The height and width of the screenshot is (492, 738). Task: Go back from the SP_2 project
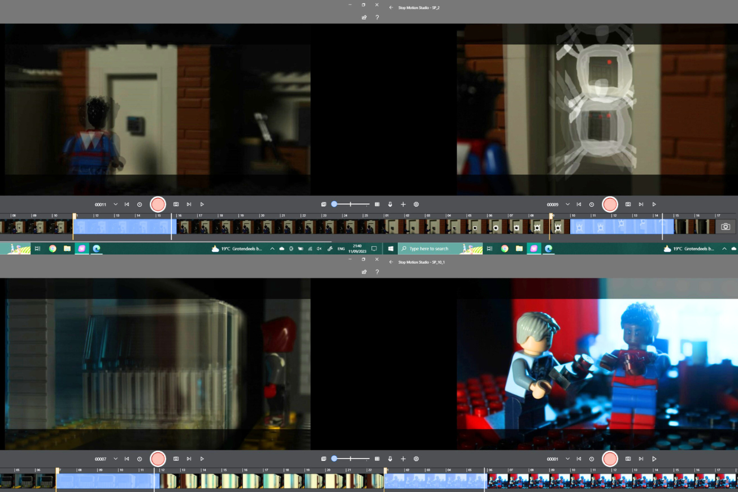pyautogui.click(x=390, y=8)
